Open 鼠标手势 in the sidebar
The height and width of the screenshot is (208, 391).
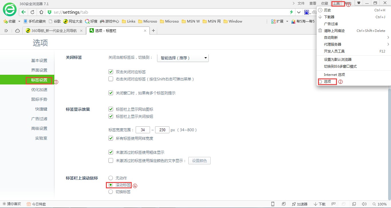pos(39,99)
